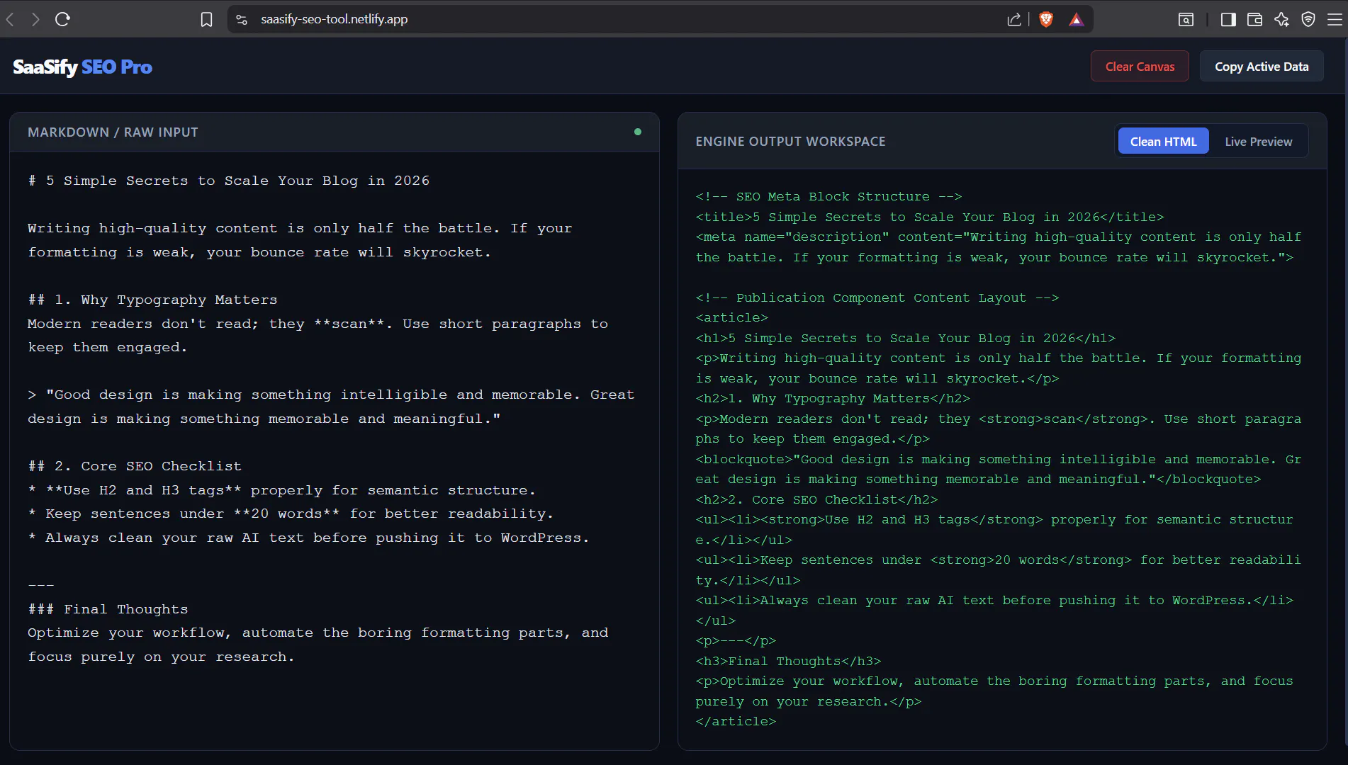Open the search tabs icon in the toolbar

1186,19
